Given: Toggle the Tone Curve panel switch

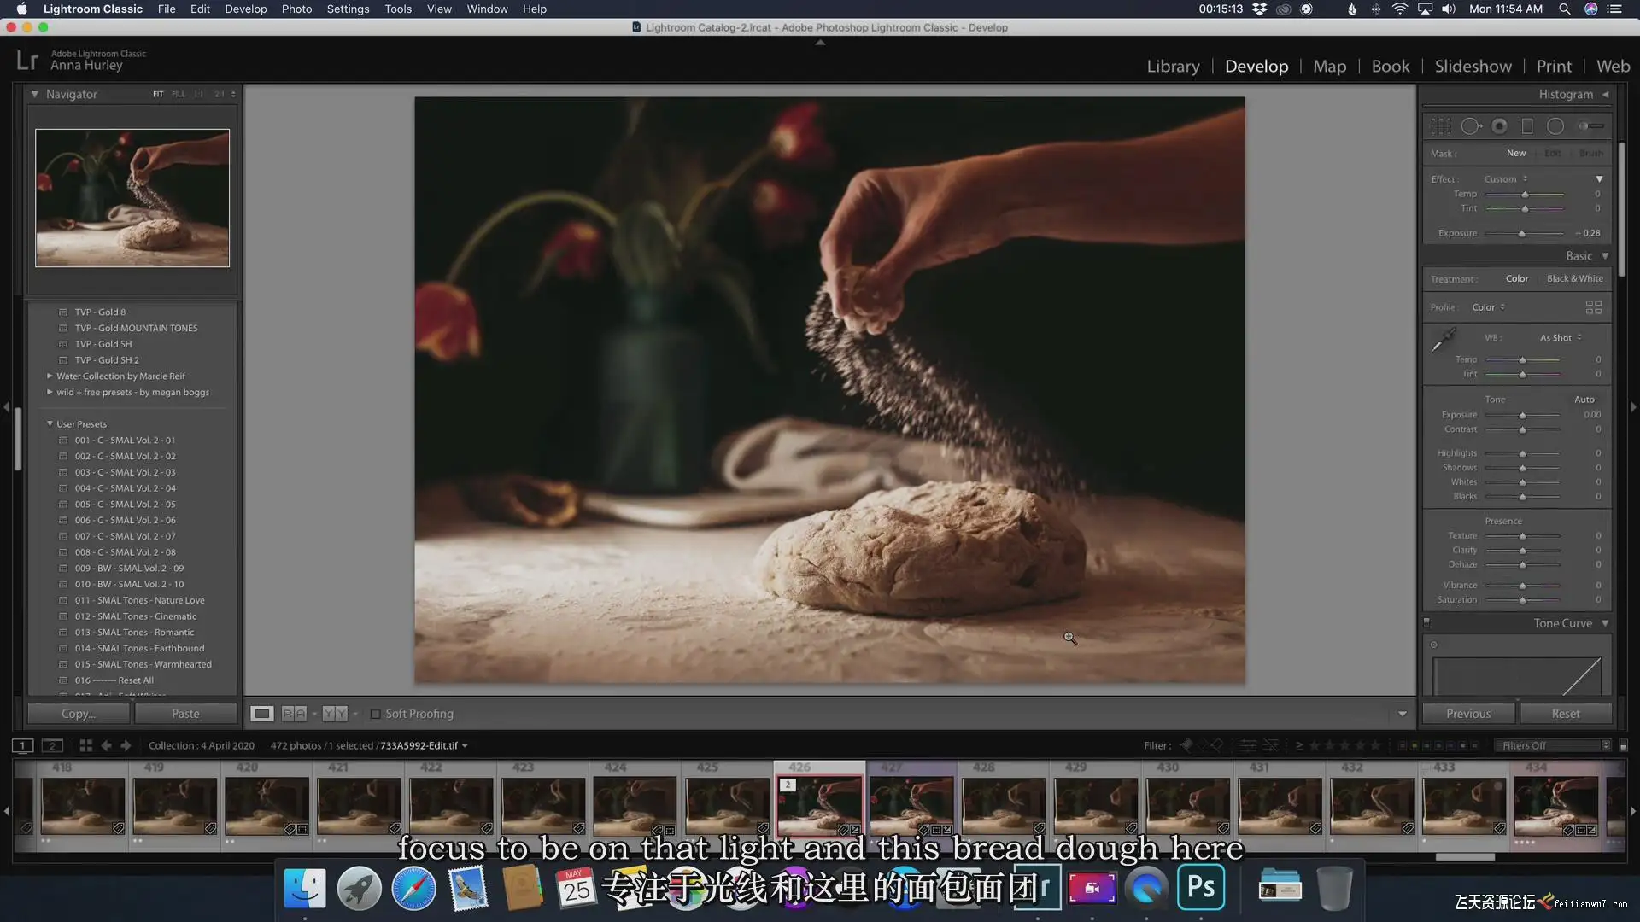Looking at the screenshot, I should (x=1426, y=623).
